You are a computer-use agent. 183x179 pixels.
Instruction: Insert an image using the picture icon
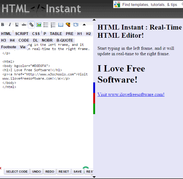pos(39,25)
